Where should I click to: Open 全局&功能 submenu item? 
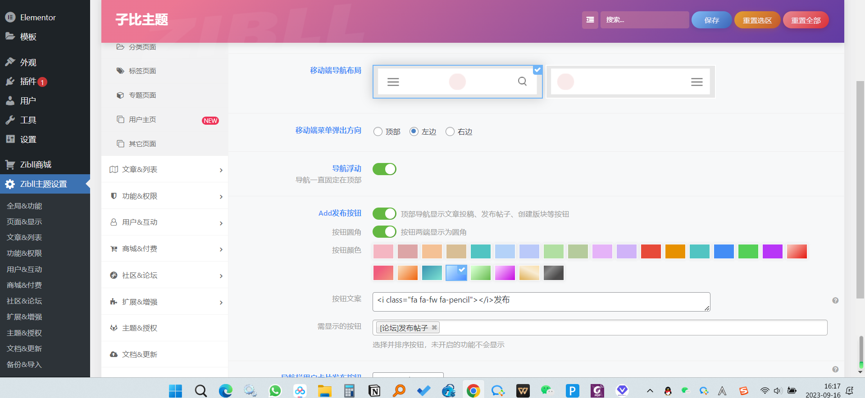click(x=24, y=206)
